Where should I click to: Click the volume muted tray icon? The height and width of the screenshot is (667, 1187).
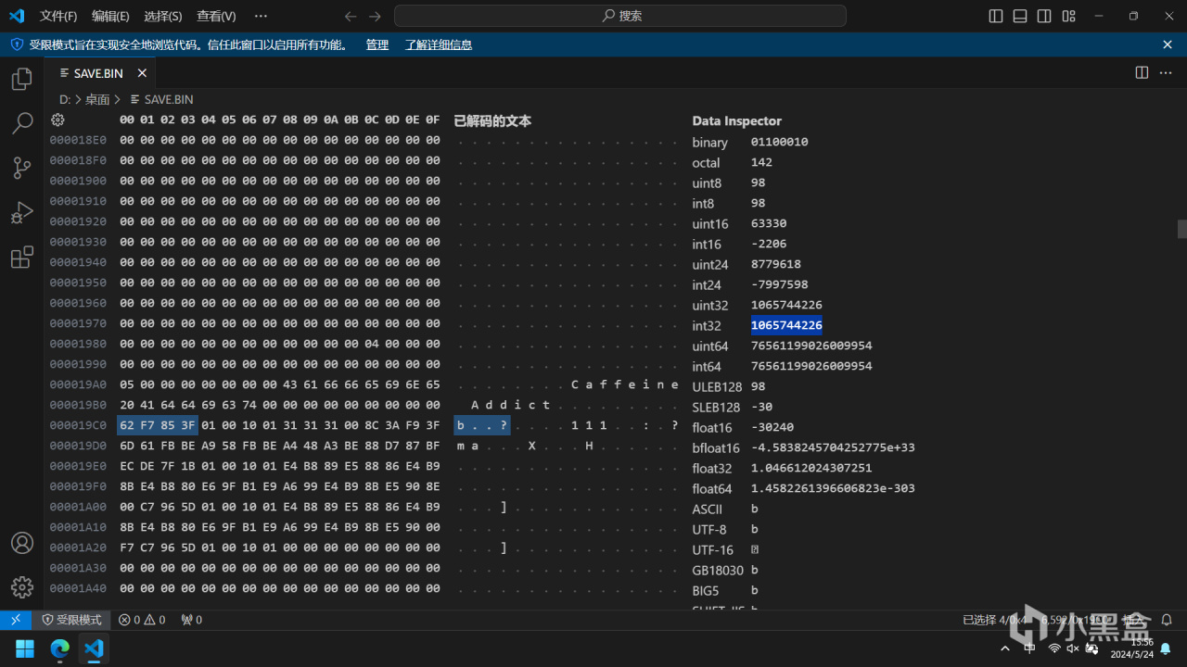tap(1073, 648)
